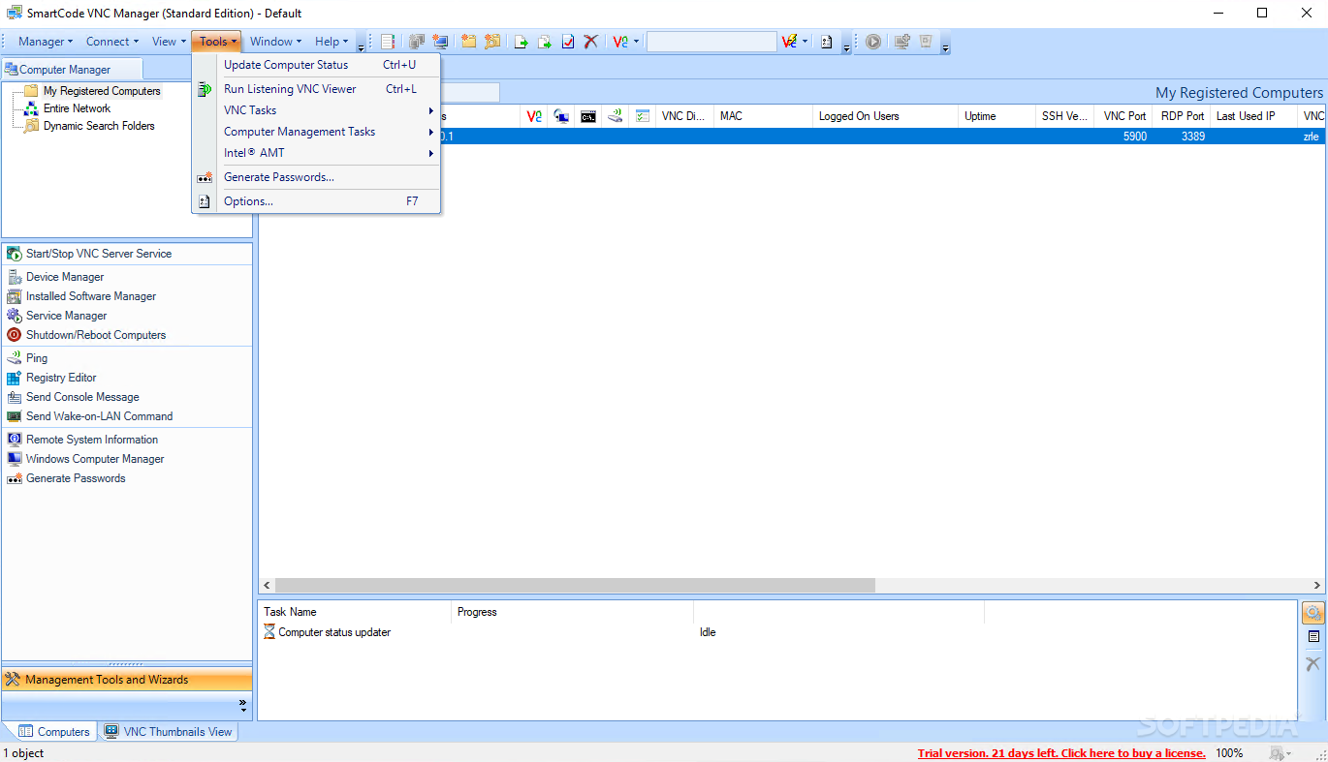Click Management Tools and Wizards panel header

click(127, 680)
